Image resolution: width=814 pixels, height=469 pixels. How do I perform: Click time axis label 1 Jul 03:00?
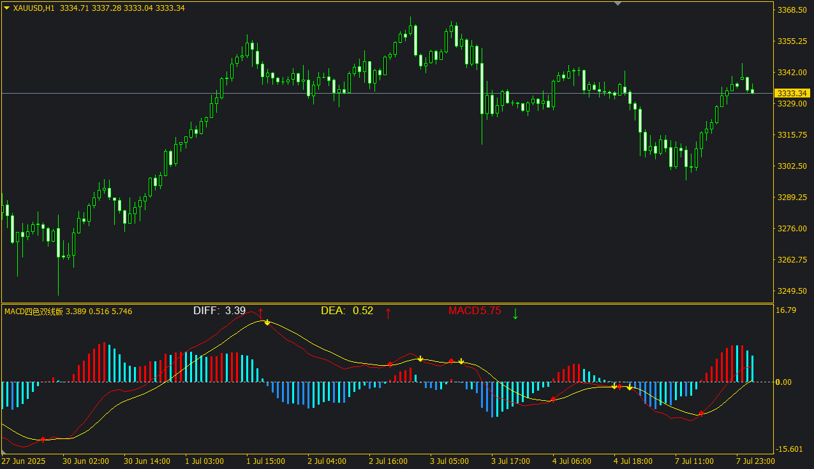pyautogui.click(x=205, y=461)
